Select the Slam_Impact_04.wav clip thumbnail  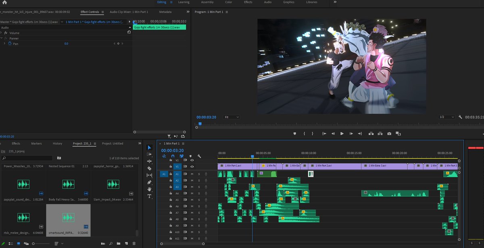click(113, 184)
